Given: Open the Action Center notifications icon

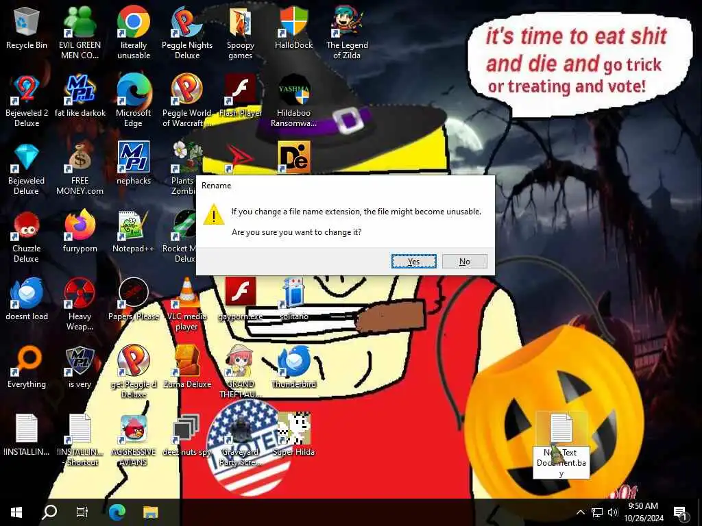Looking at the screenshot, I should coord(681,512).
